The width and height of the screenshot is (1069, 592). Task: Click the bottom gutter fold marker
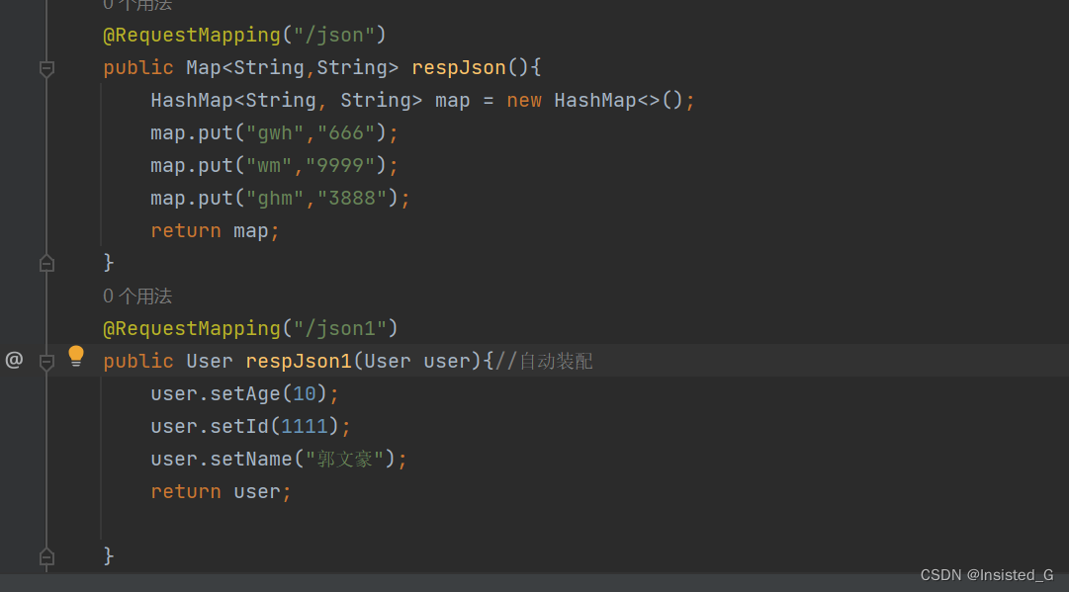click(x=46, y=557)
